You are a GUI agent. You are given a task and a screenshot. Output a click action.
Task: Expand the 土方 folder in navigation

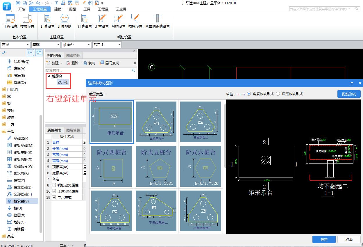pyautogui.click(x=4, y=124)
